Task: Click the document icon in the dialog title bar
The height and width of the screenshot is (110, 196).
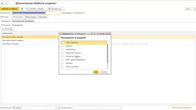Action: pyautogui.click(x=89, y=34)
